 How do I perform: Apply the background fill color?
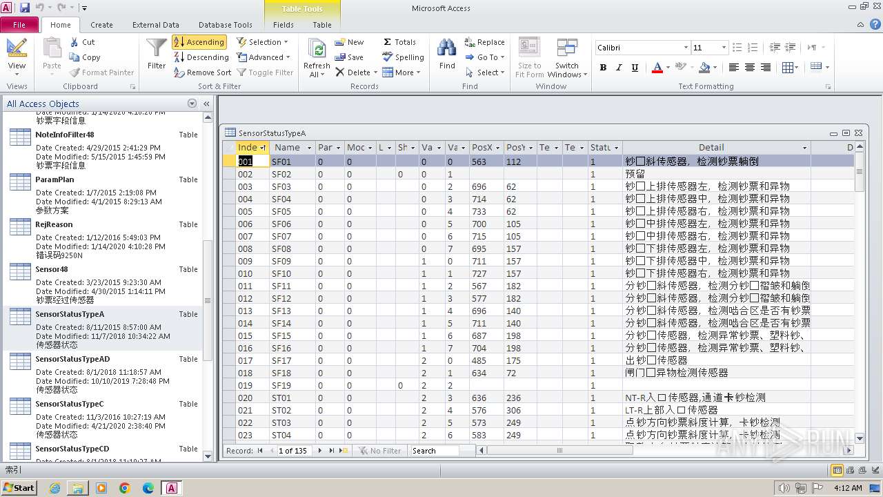pos(704,68)
